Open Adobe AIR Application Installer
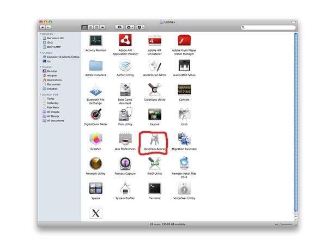Viewport: 327px width, 245px height. (x=125, y=40)
